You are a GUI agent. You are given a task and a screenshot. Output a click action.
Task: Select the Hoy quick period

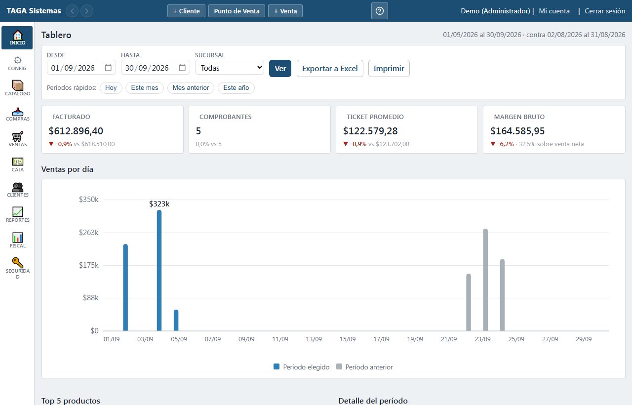click(111, 87)
